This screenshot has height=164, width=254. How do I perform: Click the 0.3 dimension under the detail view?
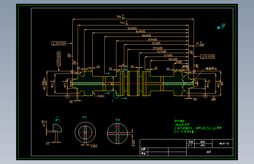pos(48,144)
